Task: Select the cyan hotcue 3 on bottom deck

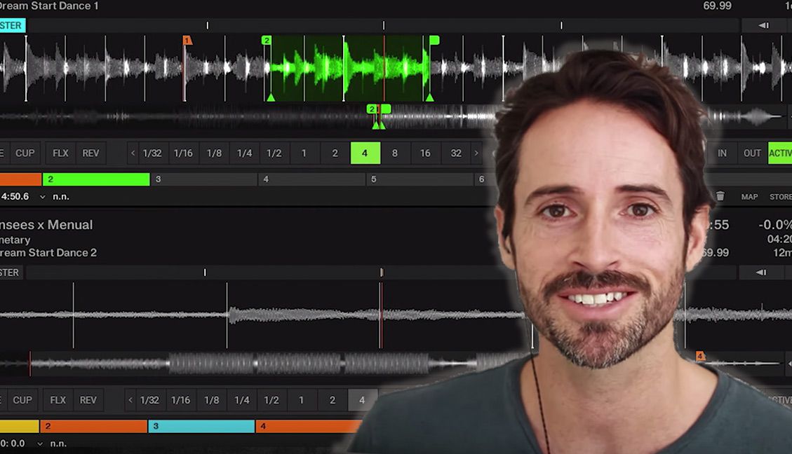Action: click(x=201, y=426)
